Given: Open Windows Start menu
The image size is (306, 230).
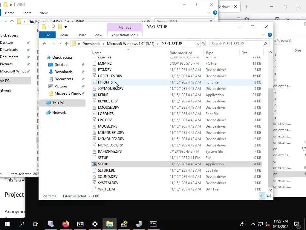Looking at the screenshot, I should point(7,224).
